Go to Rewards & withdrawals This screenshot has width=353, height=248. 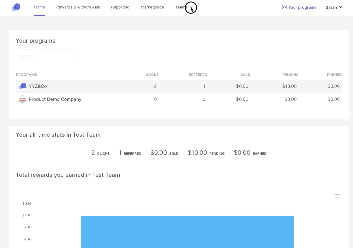click(78, 7)
